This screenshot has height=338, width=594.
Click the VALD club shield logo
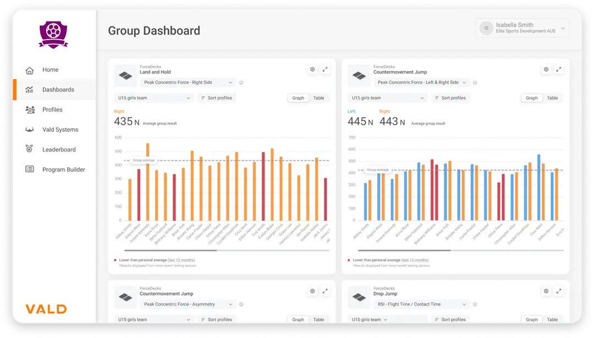pyautogui.click(x=53, y=34)
